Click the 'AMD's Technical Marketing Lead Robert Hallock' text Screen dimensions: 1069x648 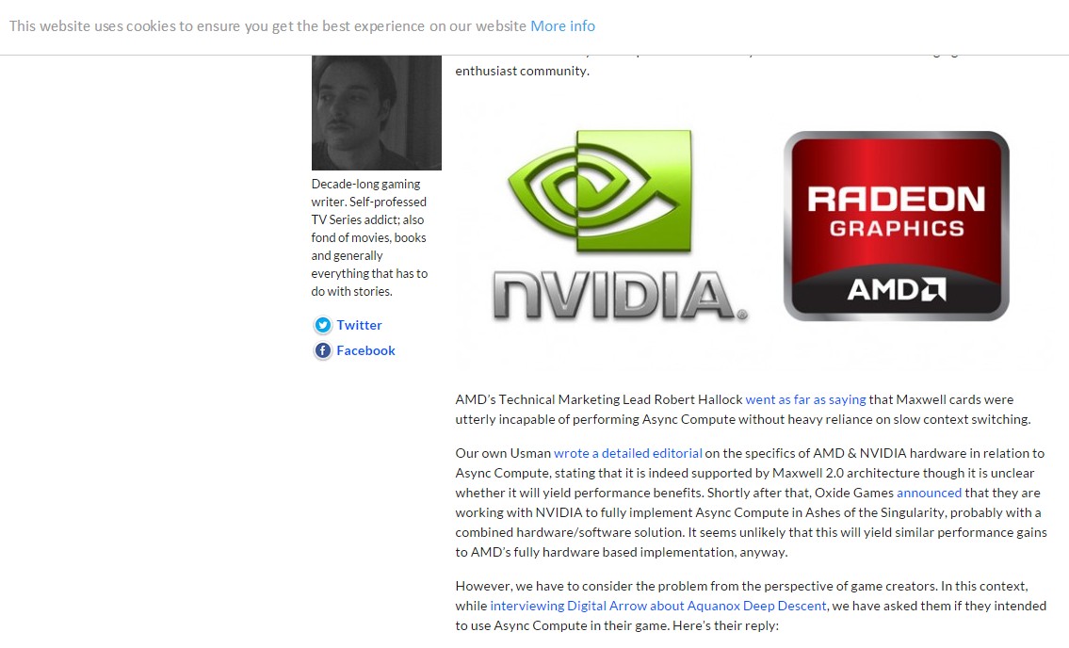[x=599, y=399]
